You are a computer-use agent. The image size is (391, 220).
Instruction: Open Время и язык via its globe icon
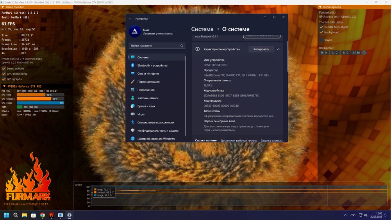[x=133, y=106]
